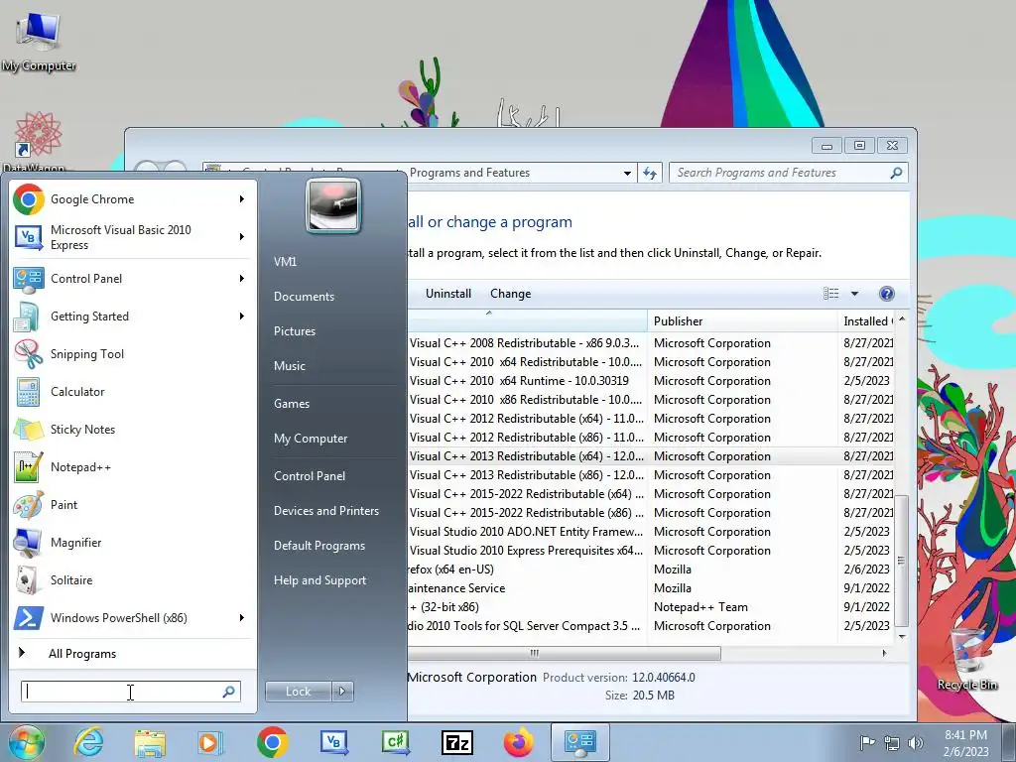Image resolution: width=1016 pixels, height=762 pixels.
Task: Expand the Getting Started submenu arrow
Action: point(242,317)
